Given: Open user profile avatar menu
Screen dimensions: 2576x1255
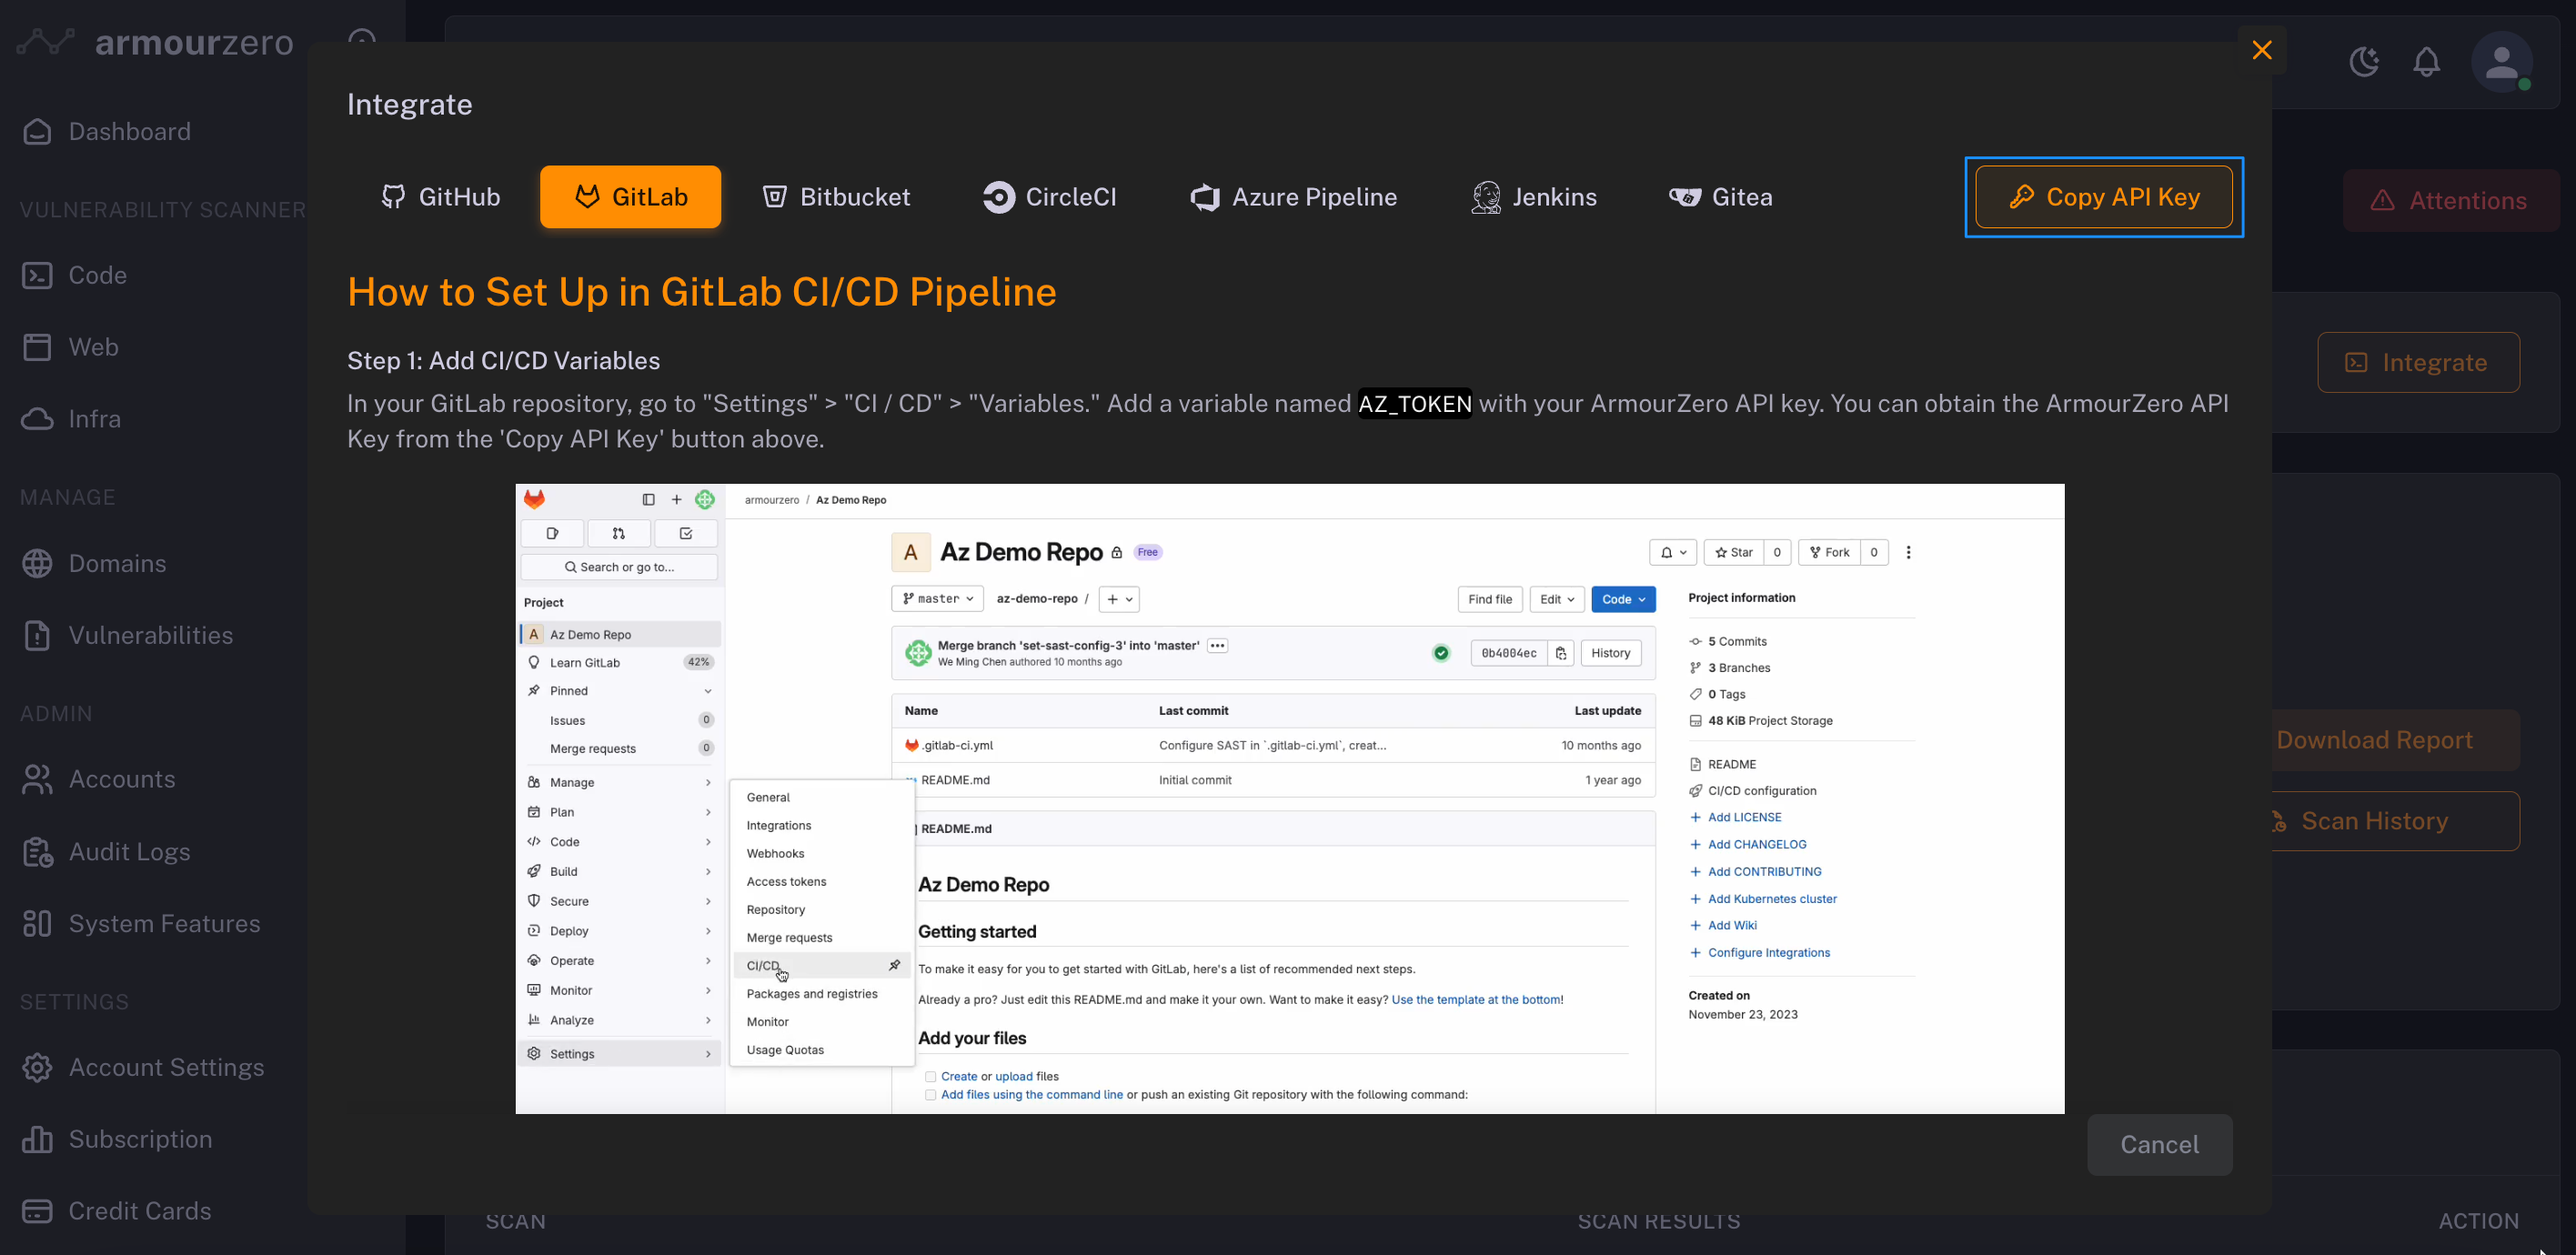Looking at the screenshot, I should [2501, 62].
